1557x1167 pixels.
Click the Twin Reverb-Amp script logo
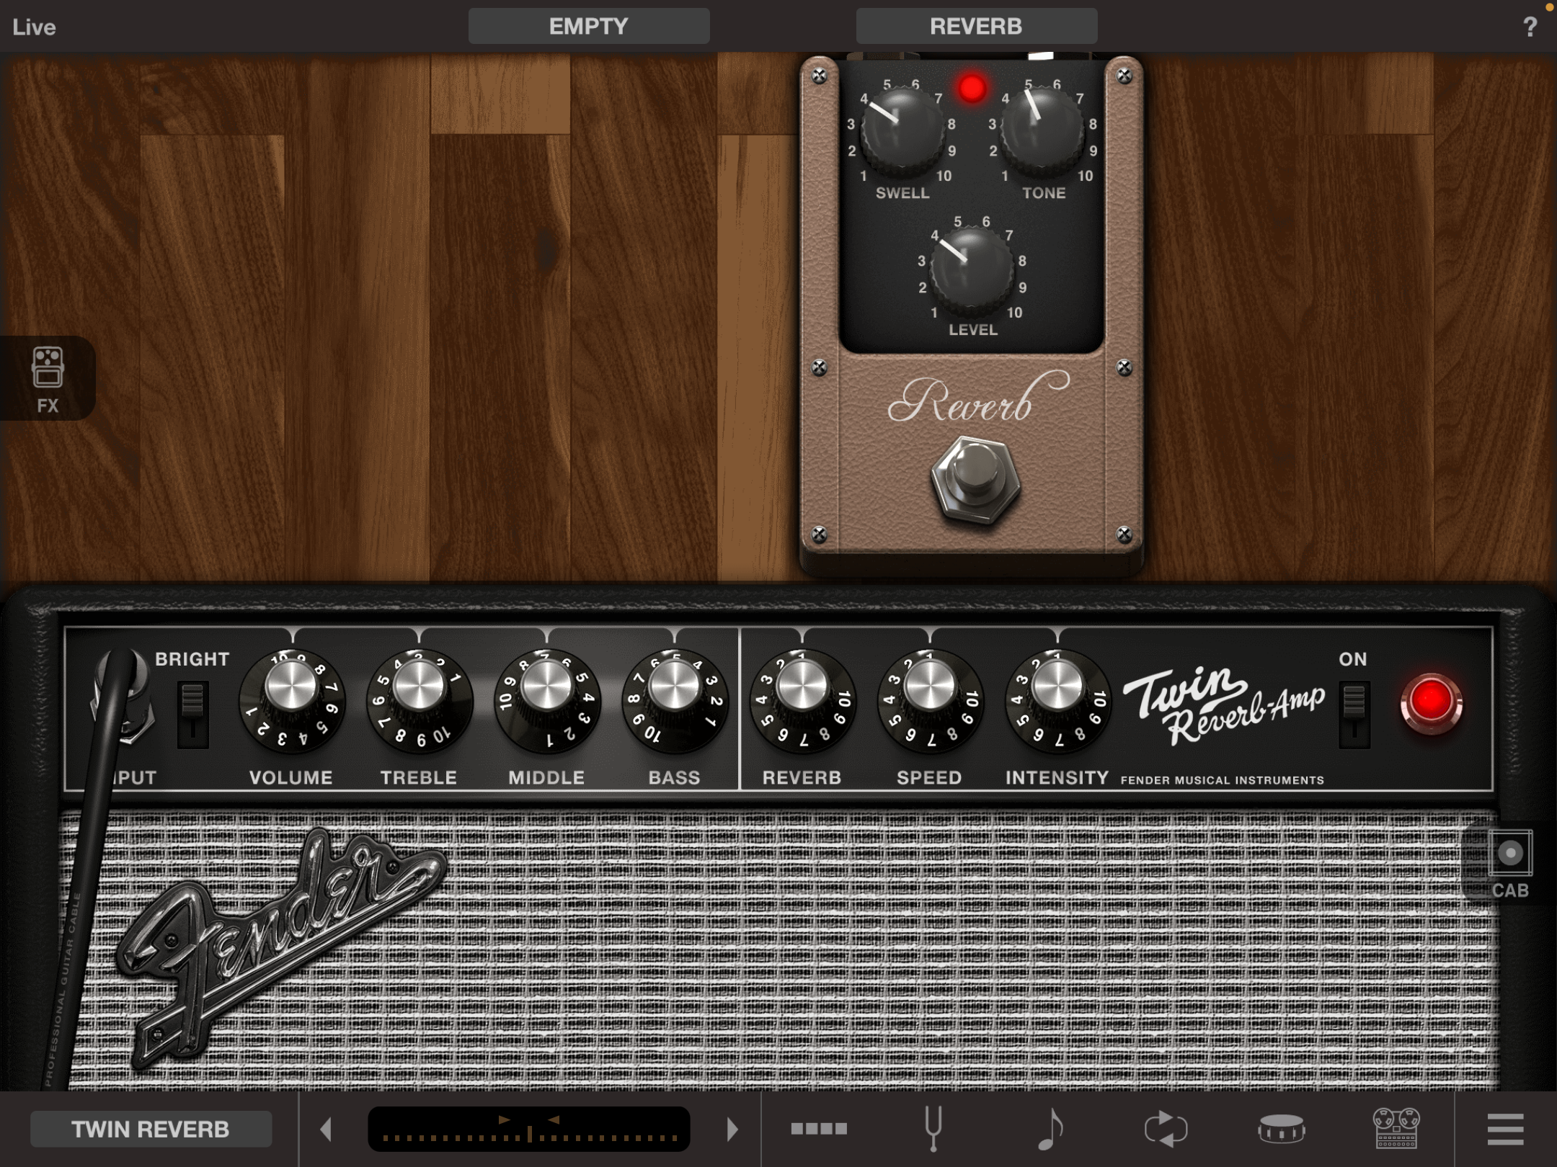click(1224, 706)
